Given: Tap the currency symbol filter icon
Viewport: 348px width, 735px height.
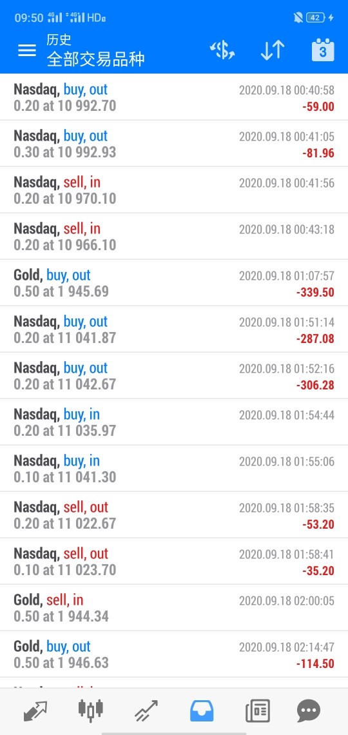Looking at the screenshot, I should pyautogui.click(x=222, y=50).
